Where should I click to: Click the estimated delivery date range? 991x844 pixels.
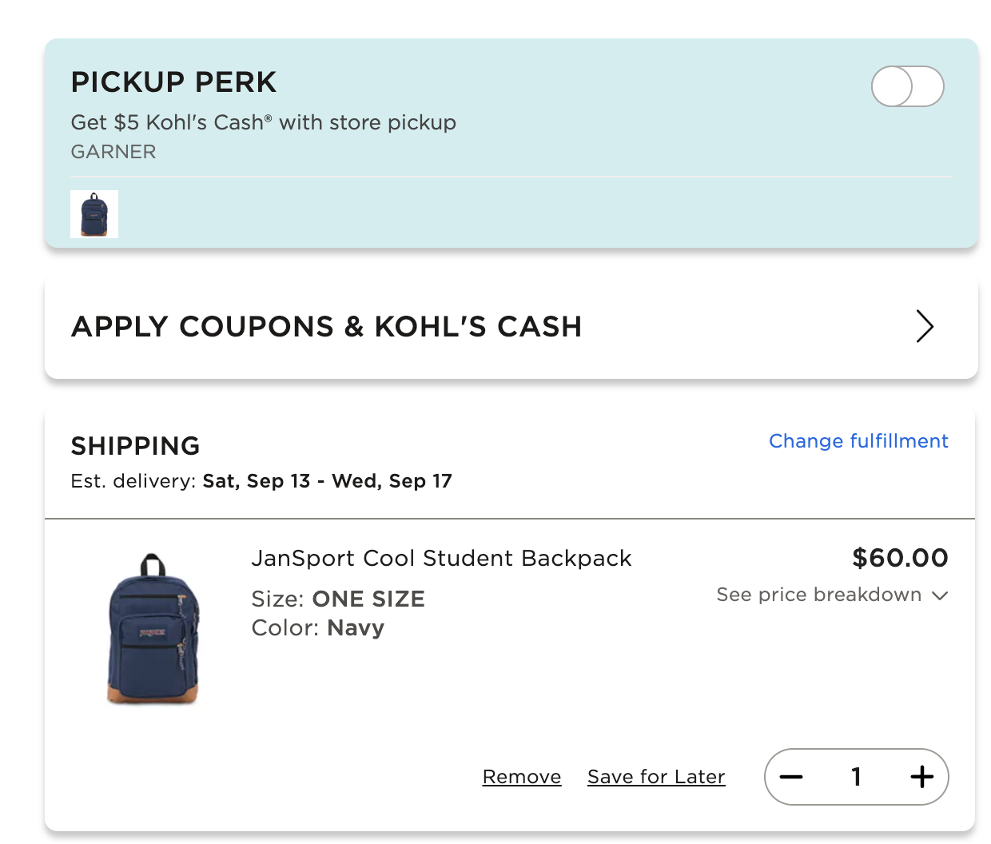(327, 481)
